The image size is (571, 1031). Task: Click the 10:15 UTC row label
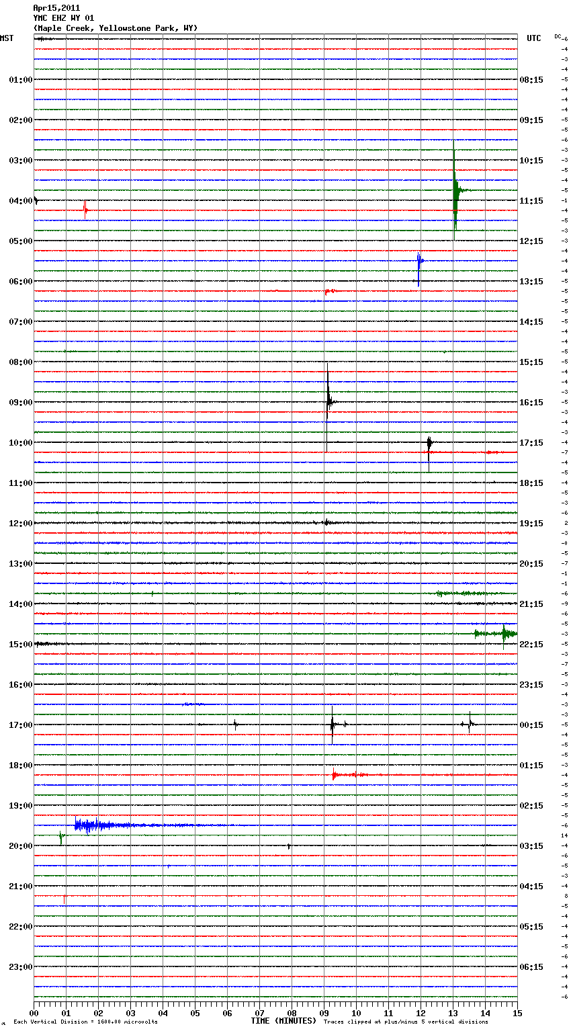531,161
